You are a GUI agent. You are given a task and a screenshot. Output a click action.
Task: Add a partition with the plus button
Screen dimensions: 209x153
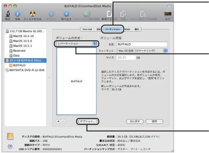58,121
